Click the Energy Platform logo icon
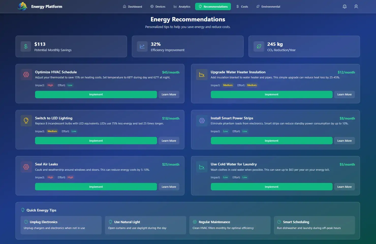The height and width of the screenshot is (244, 376). pyautogui.click(x=23, y=6)
